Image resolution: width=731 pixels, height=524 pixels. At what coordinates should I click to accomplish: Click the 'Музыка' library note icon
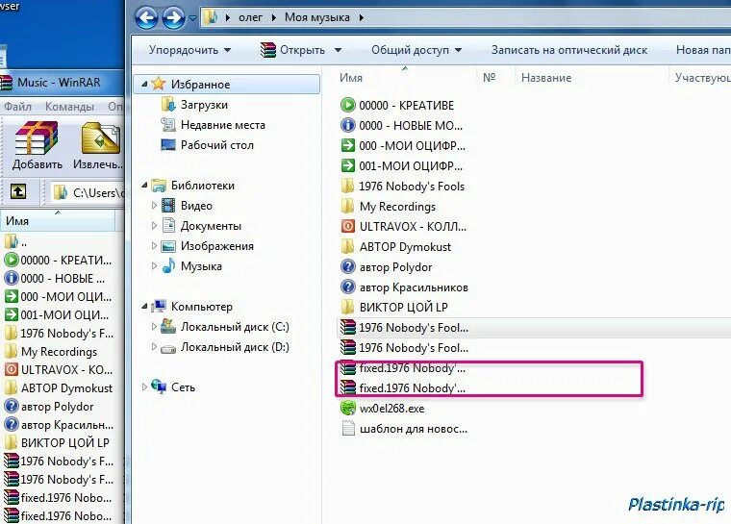(168, 266)
